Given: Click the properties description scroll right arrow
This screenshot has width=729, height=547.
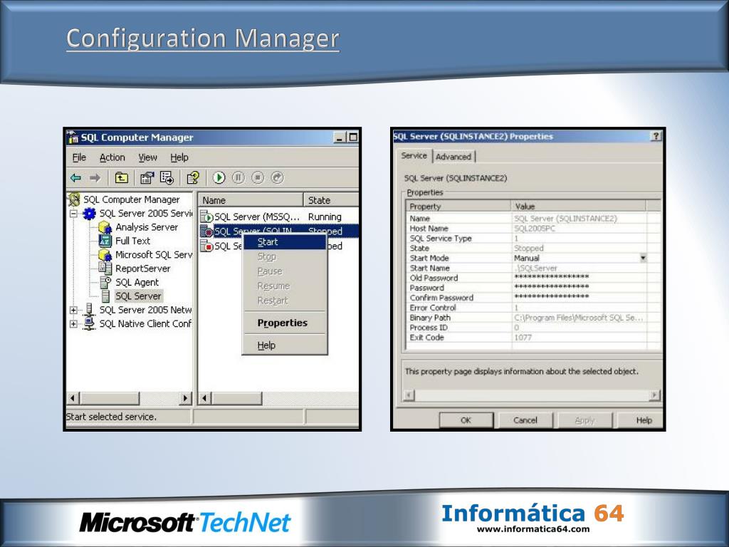Looking at the screenshot, I should pos(654,395).
